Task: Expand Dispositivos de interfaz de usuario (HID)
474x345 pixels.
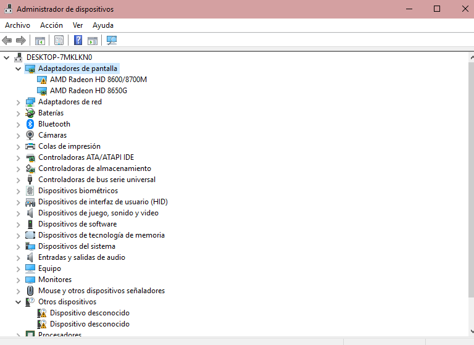Action: pyautogui.click(x=18, y=202)
